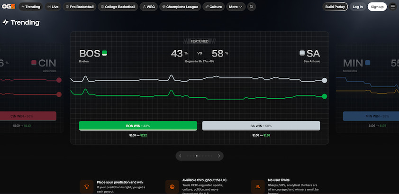Click the globe icon by Available throughout U.S.
Image resolution: width=399 pixels, height=194 pixels.
click(x=172, y=187)
